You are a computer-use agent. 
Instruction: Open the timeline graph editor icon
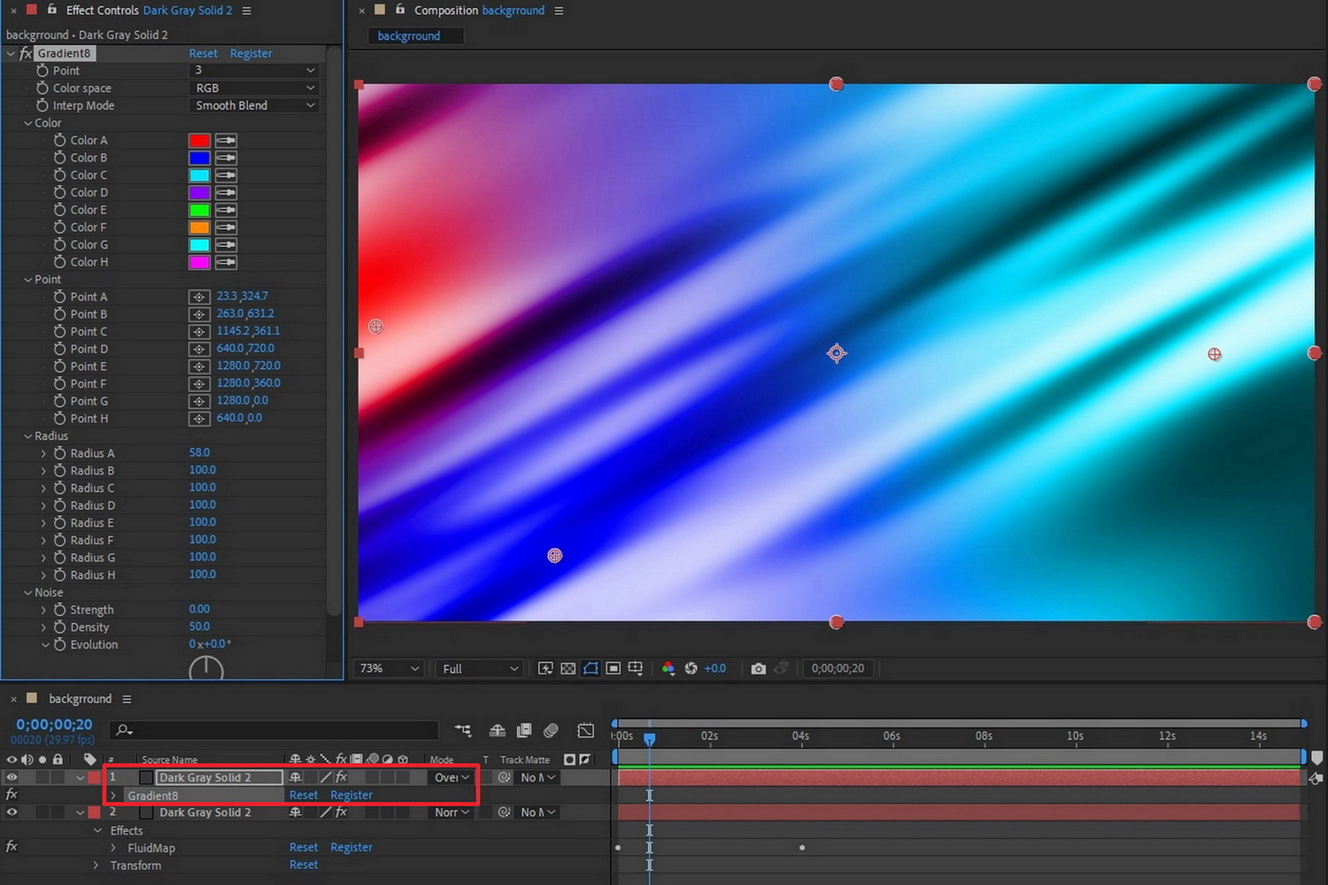(585, 730)
